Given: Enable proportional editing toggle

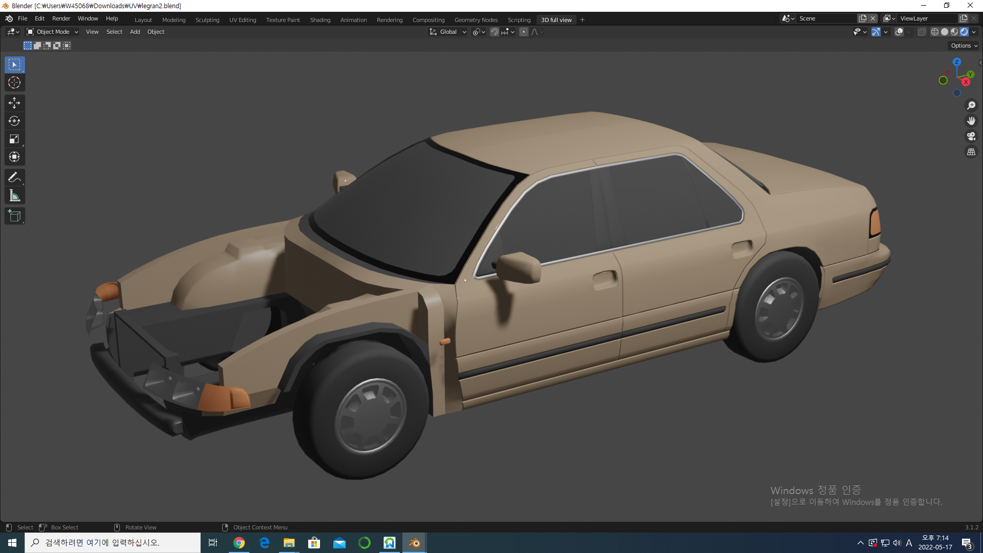Looking at the screenshot, I should tap(523, 32).
